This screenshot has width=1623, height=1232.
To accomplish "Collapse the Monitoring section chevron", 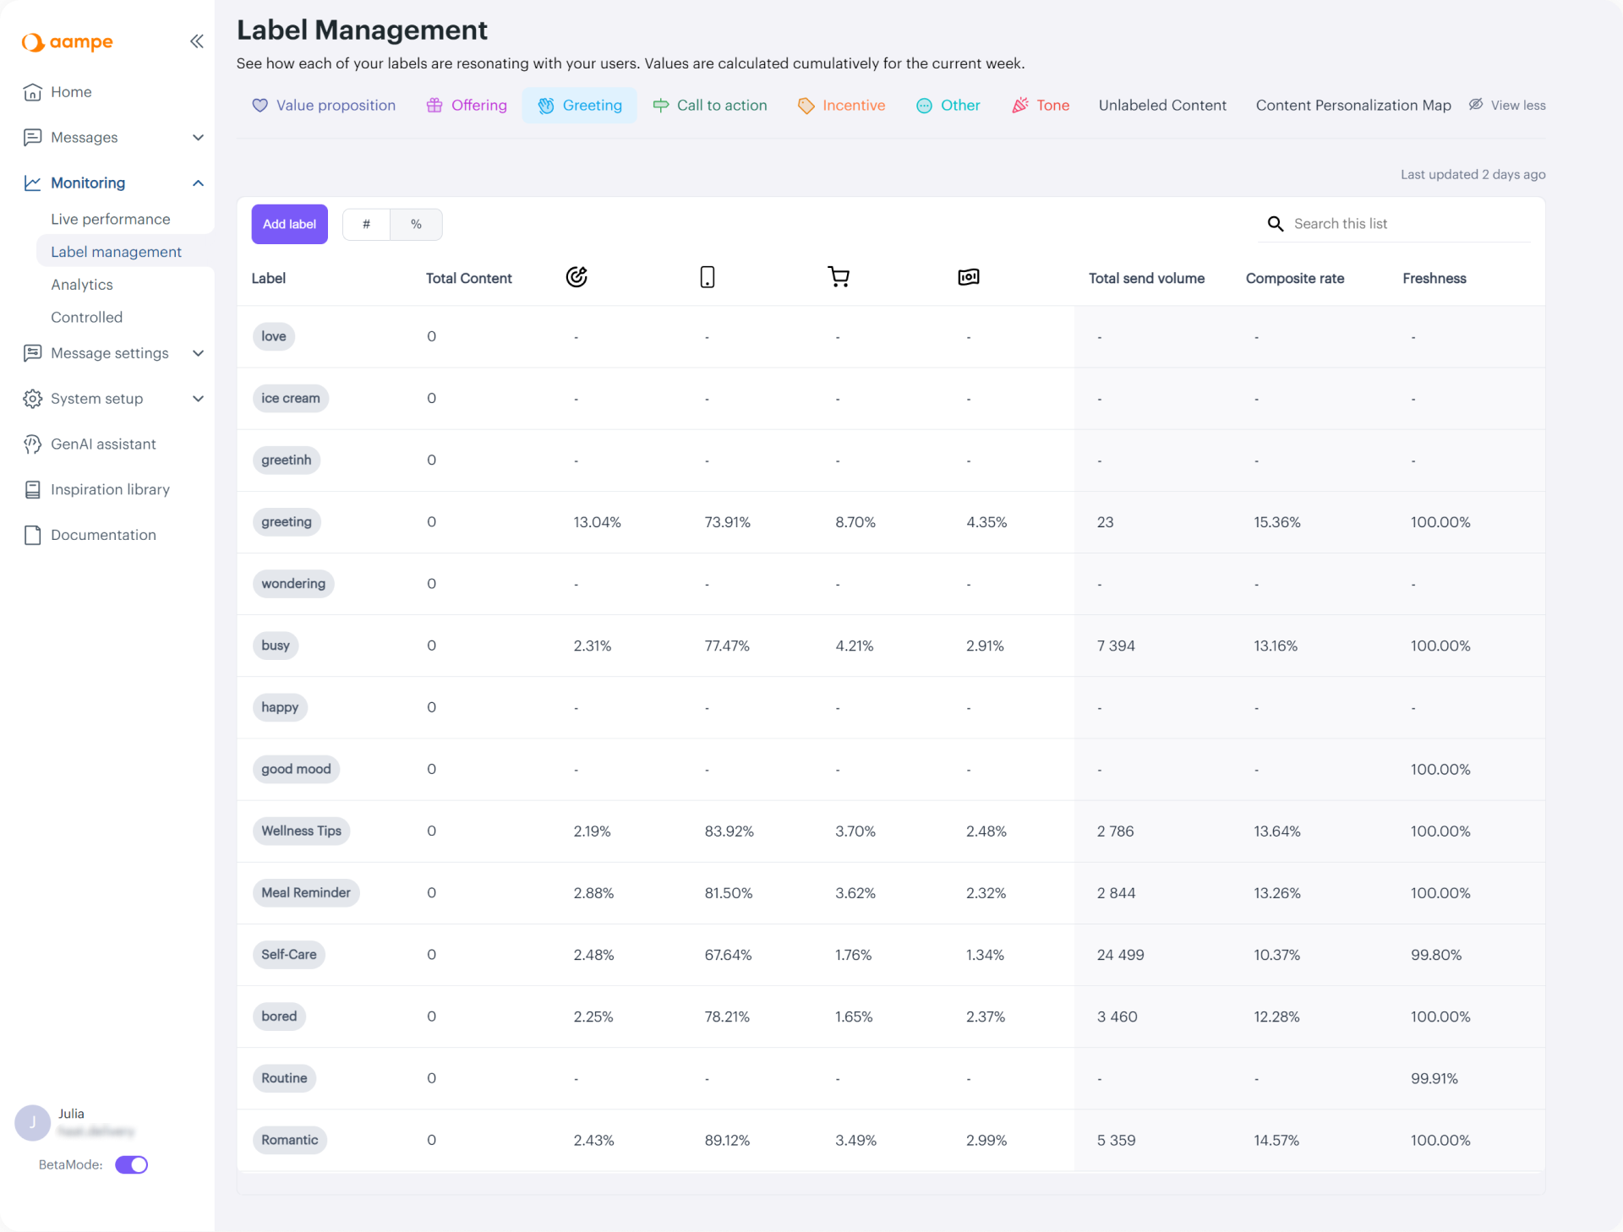I will coord(198,183).
